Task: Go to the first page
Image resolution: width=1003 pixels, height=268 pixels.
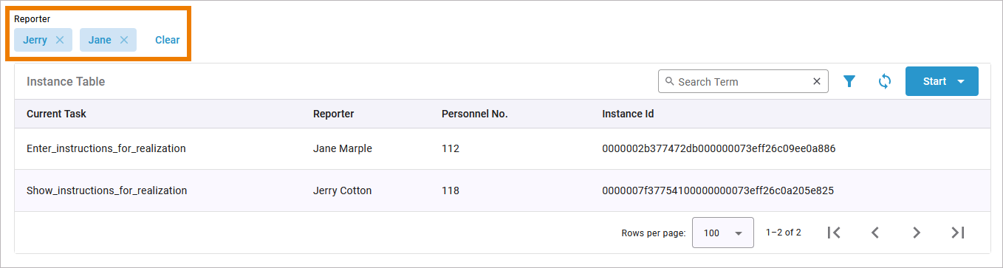Action: pyautogui.click(x=834, y=233)
